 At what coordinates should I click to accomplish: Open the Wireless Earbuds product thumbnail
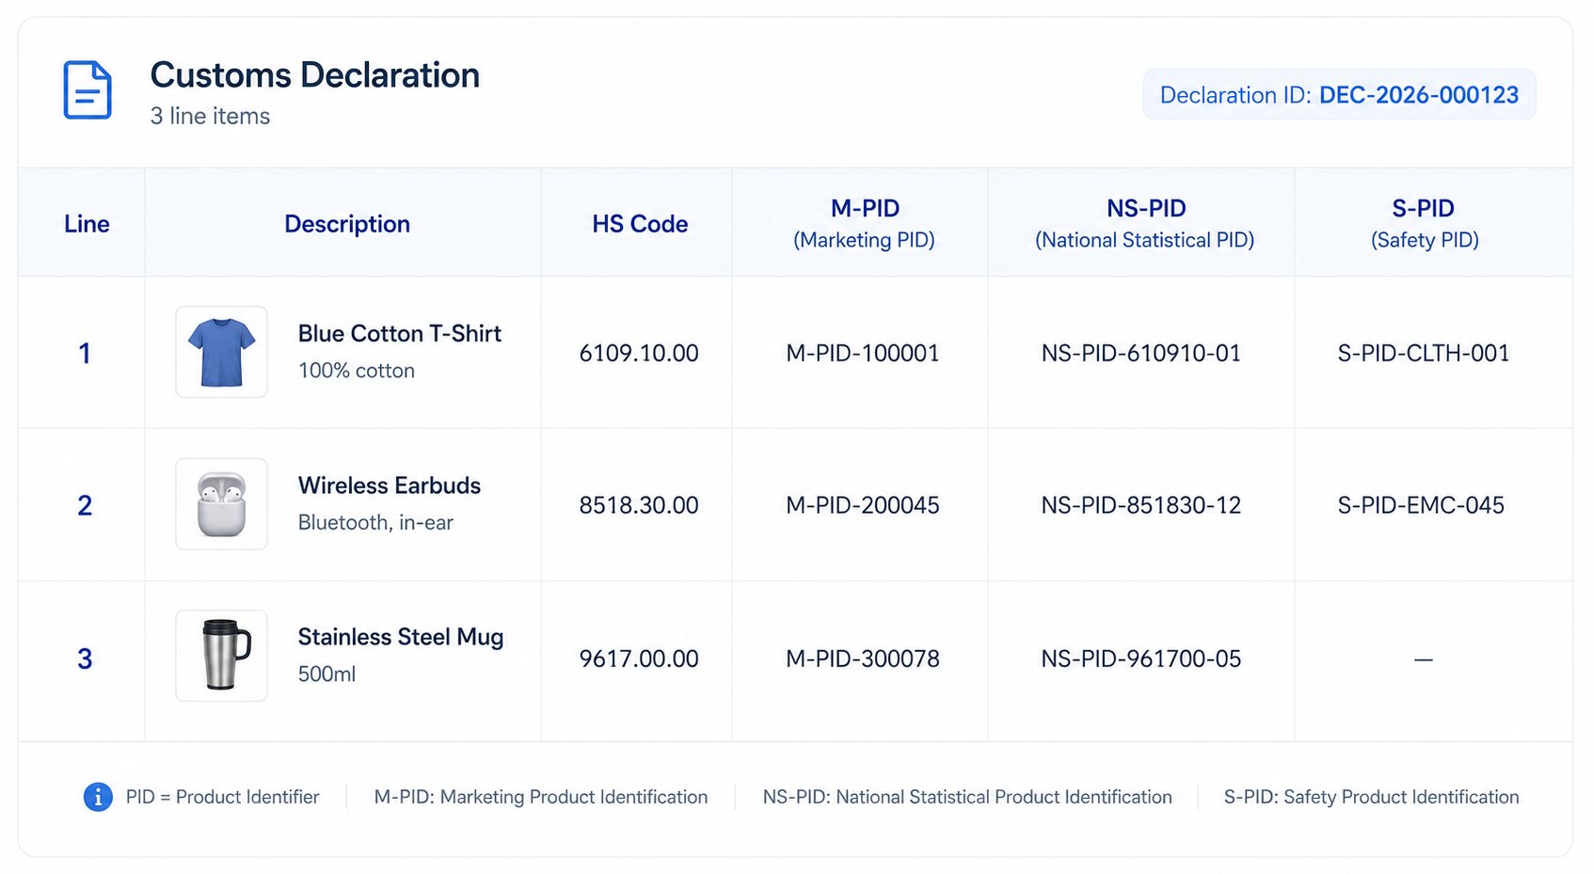(x=221, y=504)
